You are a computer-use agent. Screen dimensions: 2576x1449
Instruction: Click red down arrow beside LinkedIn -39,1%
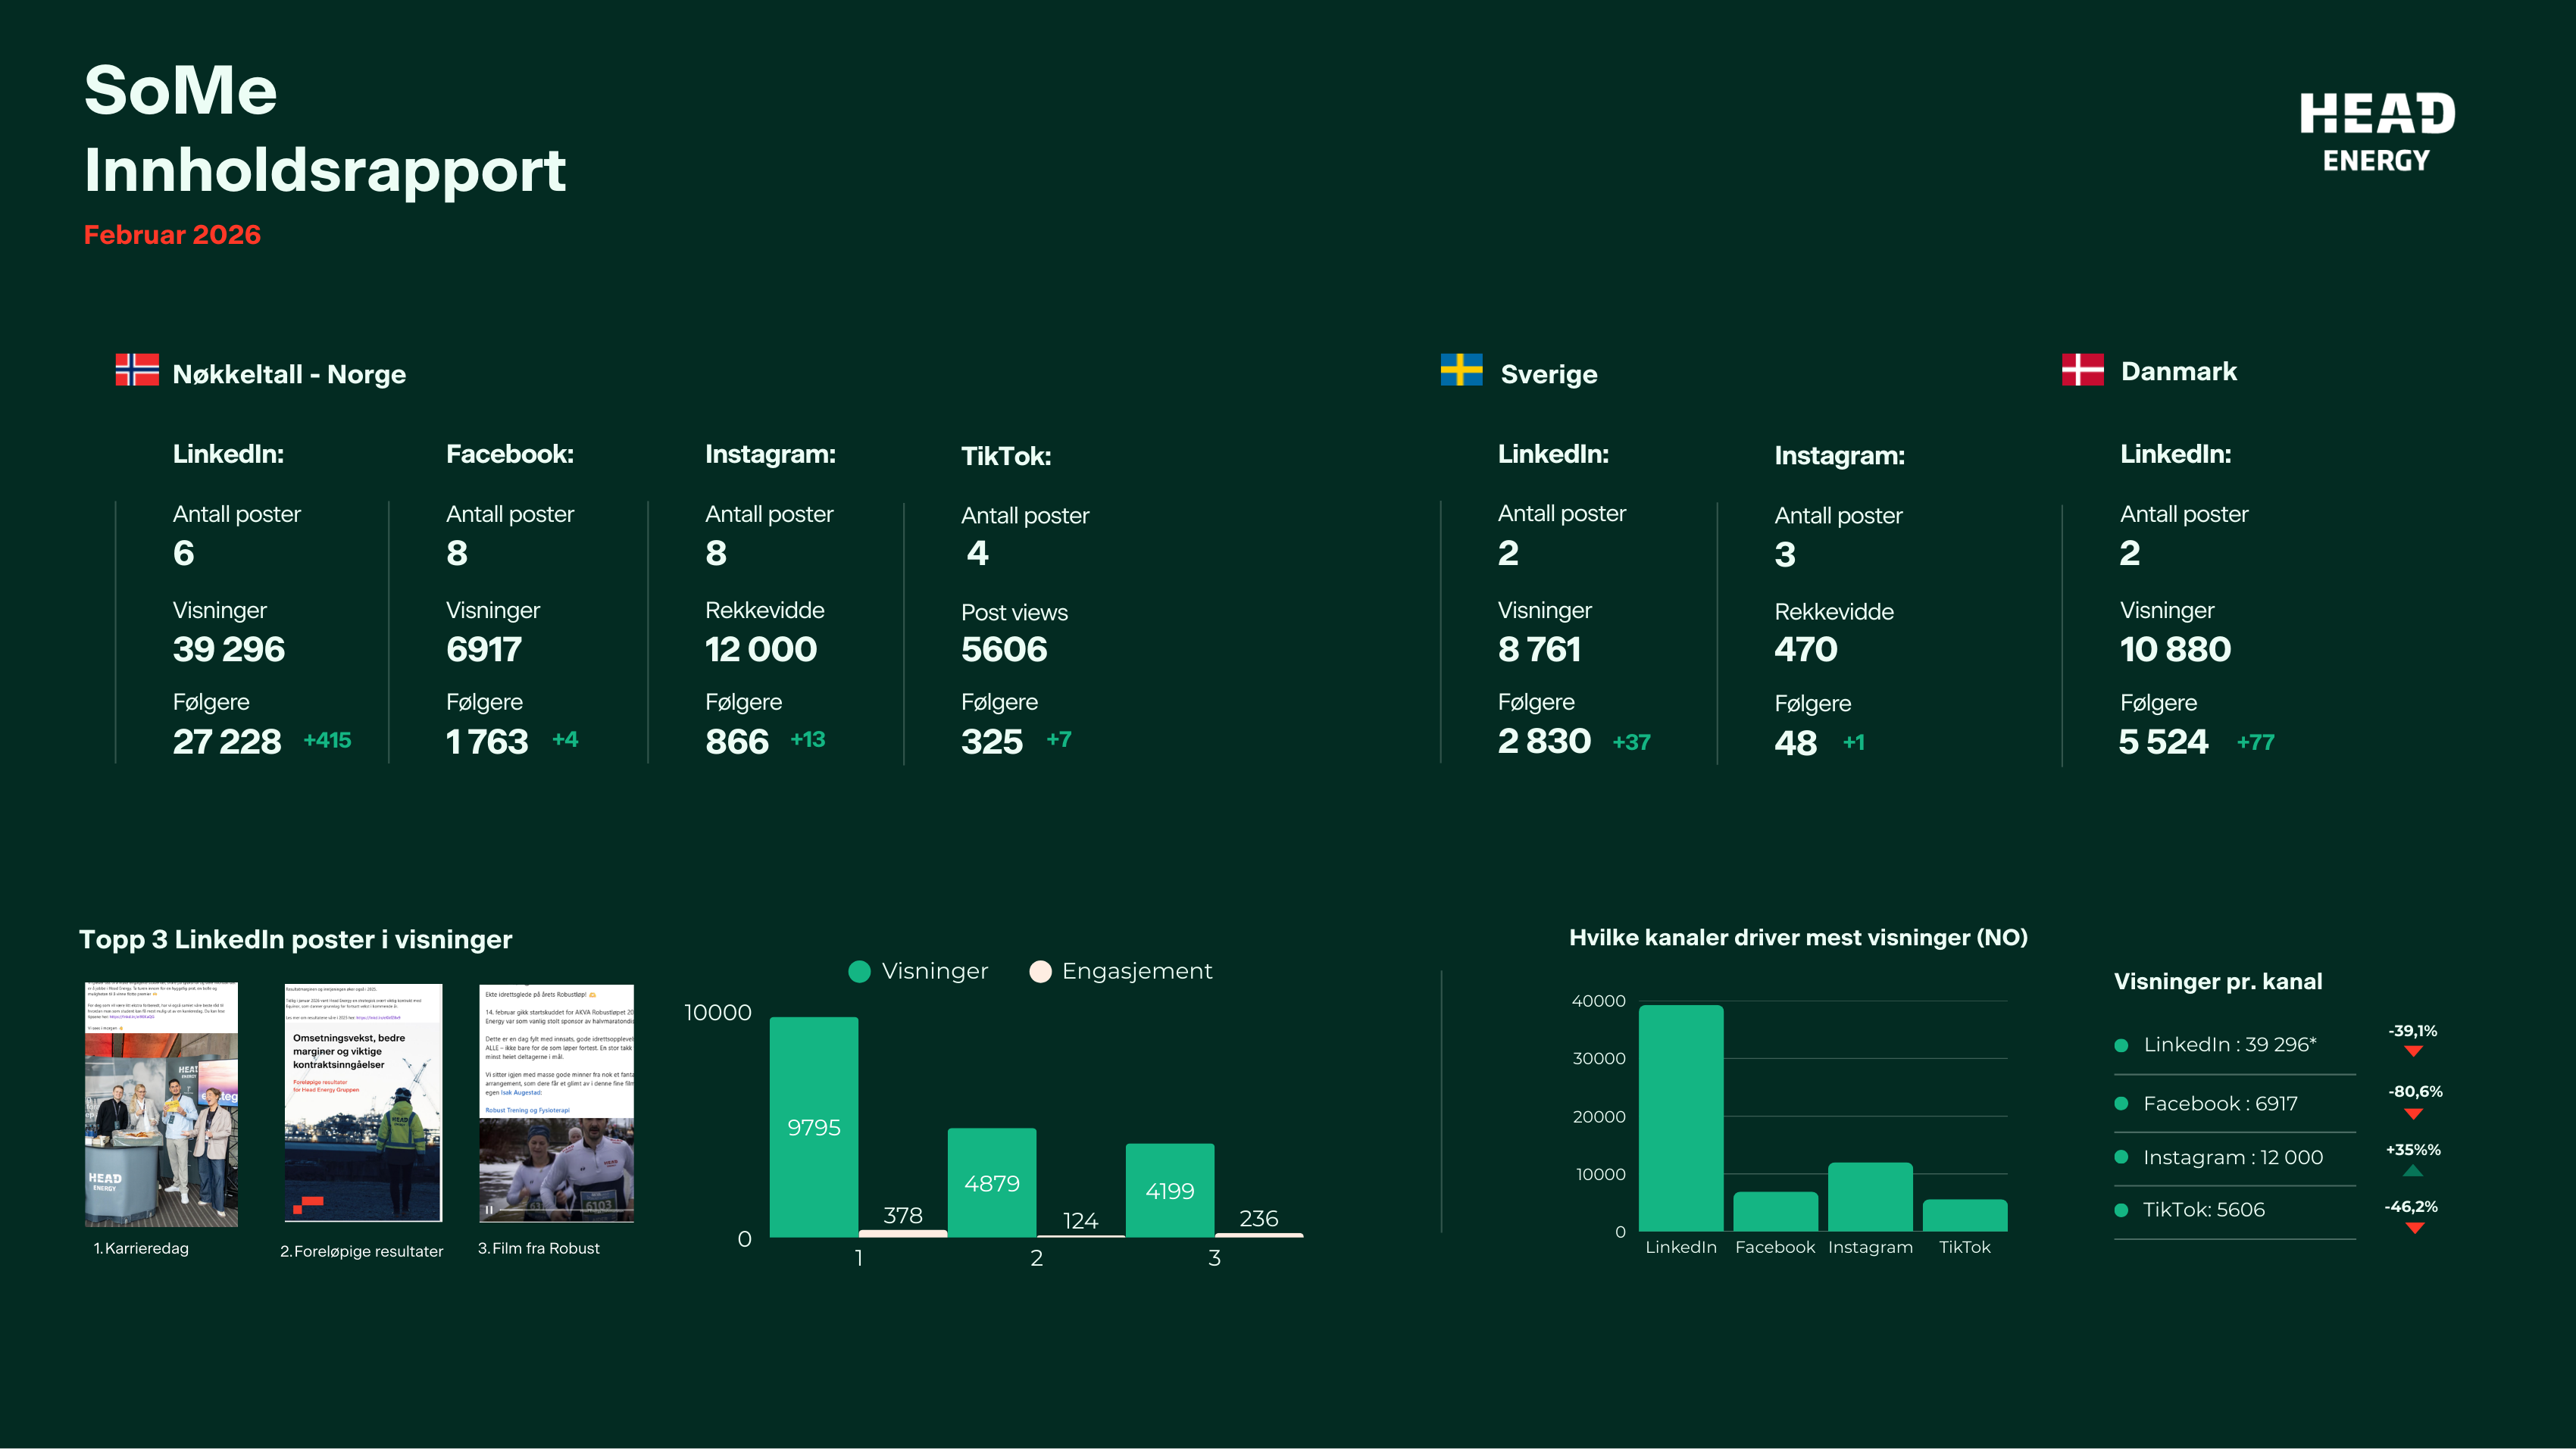click(x=2413, y=1051)
